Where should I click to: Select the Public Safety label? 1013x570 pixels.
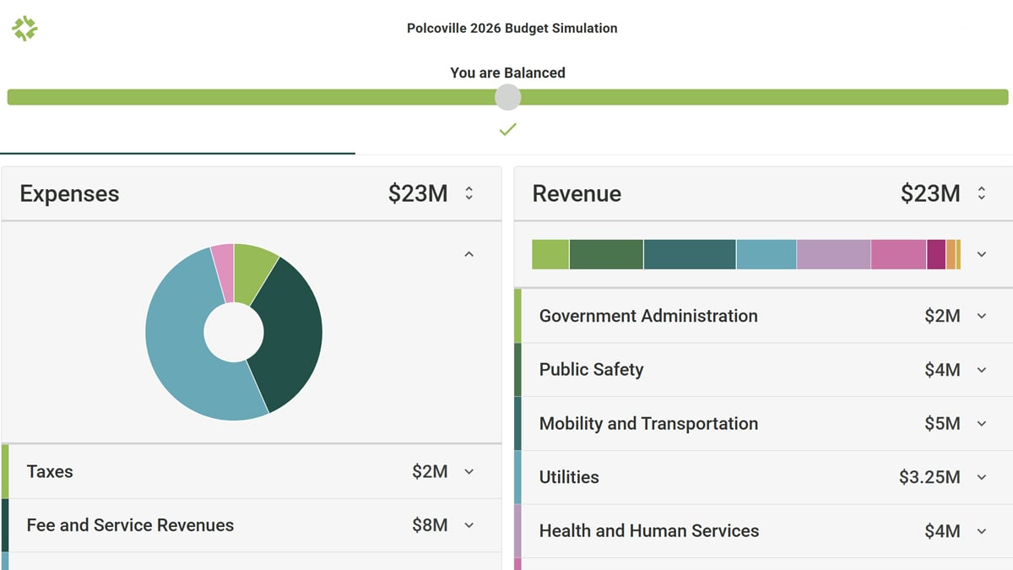591,370
